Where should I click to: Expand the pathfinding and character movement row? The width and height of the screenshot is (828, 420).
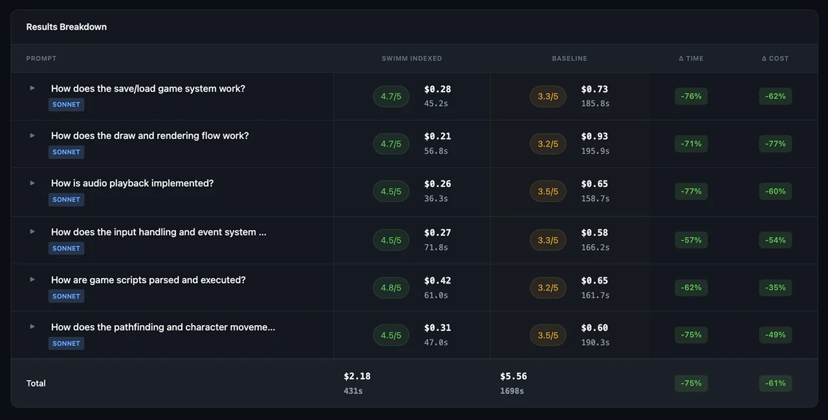pos(32,326)
